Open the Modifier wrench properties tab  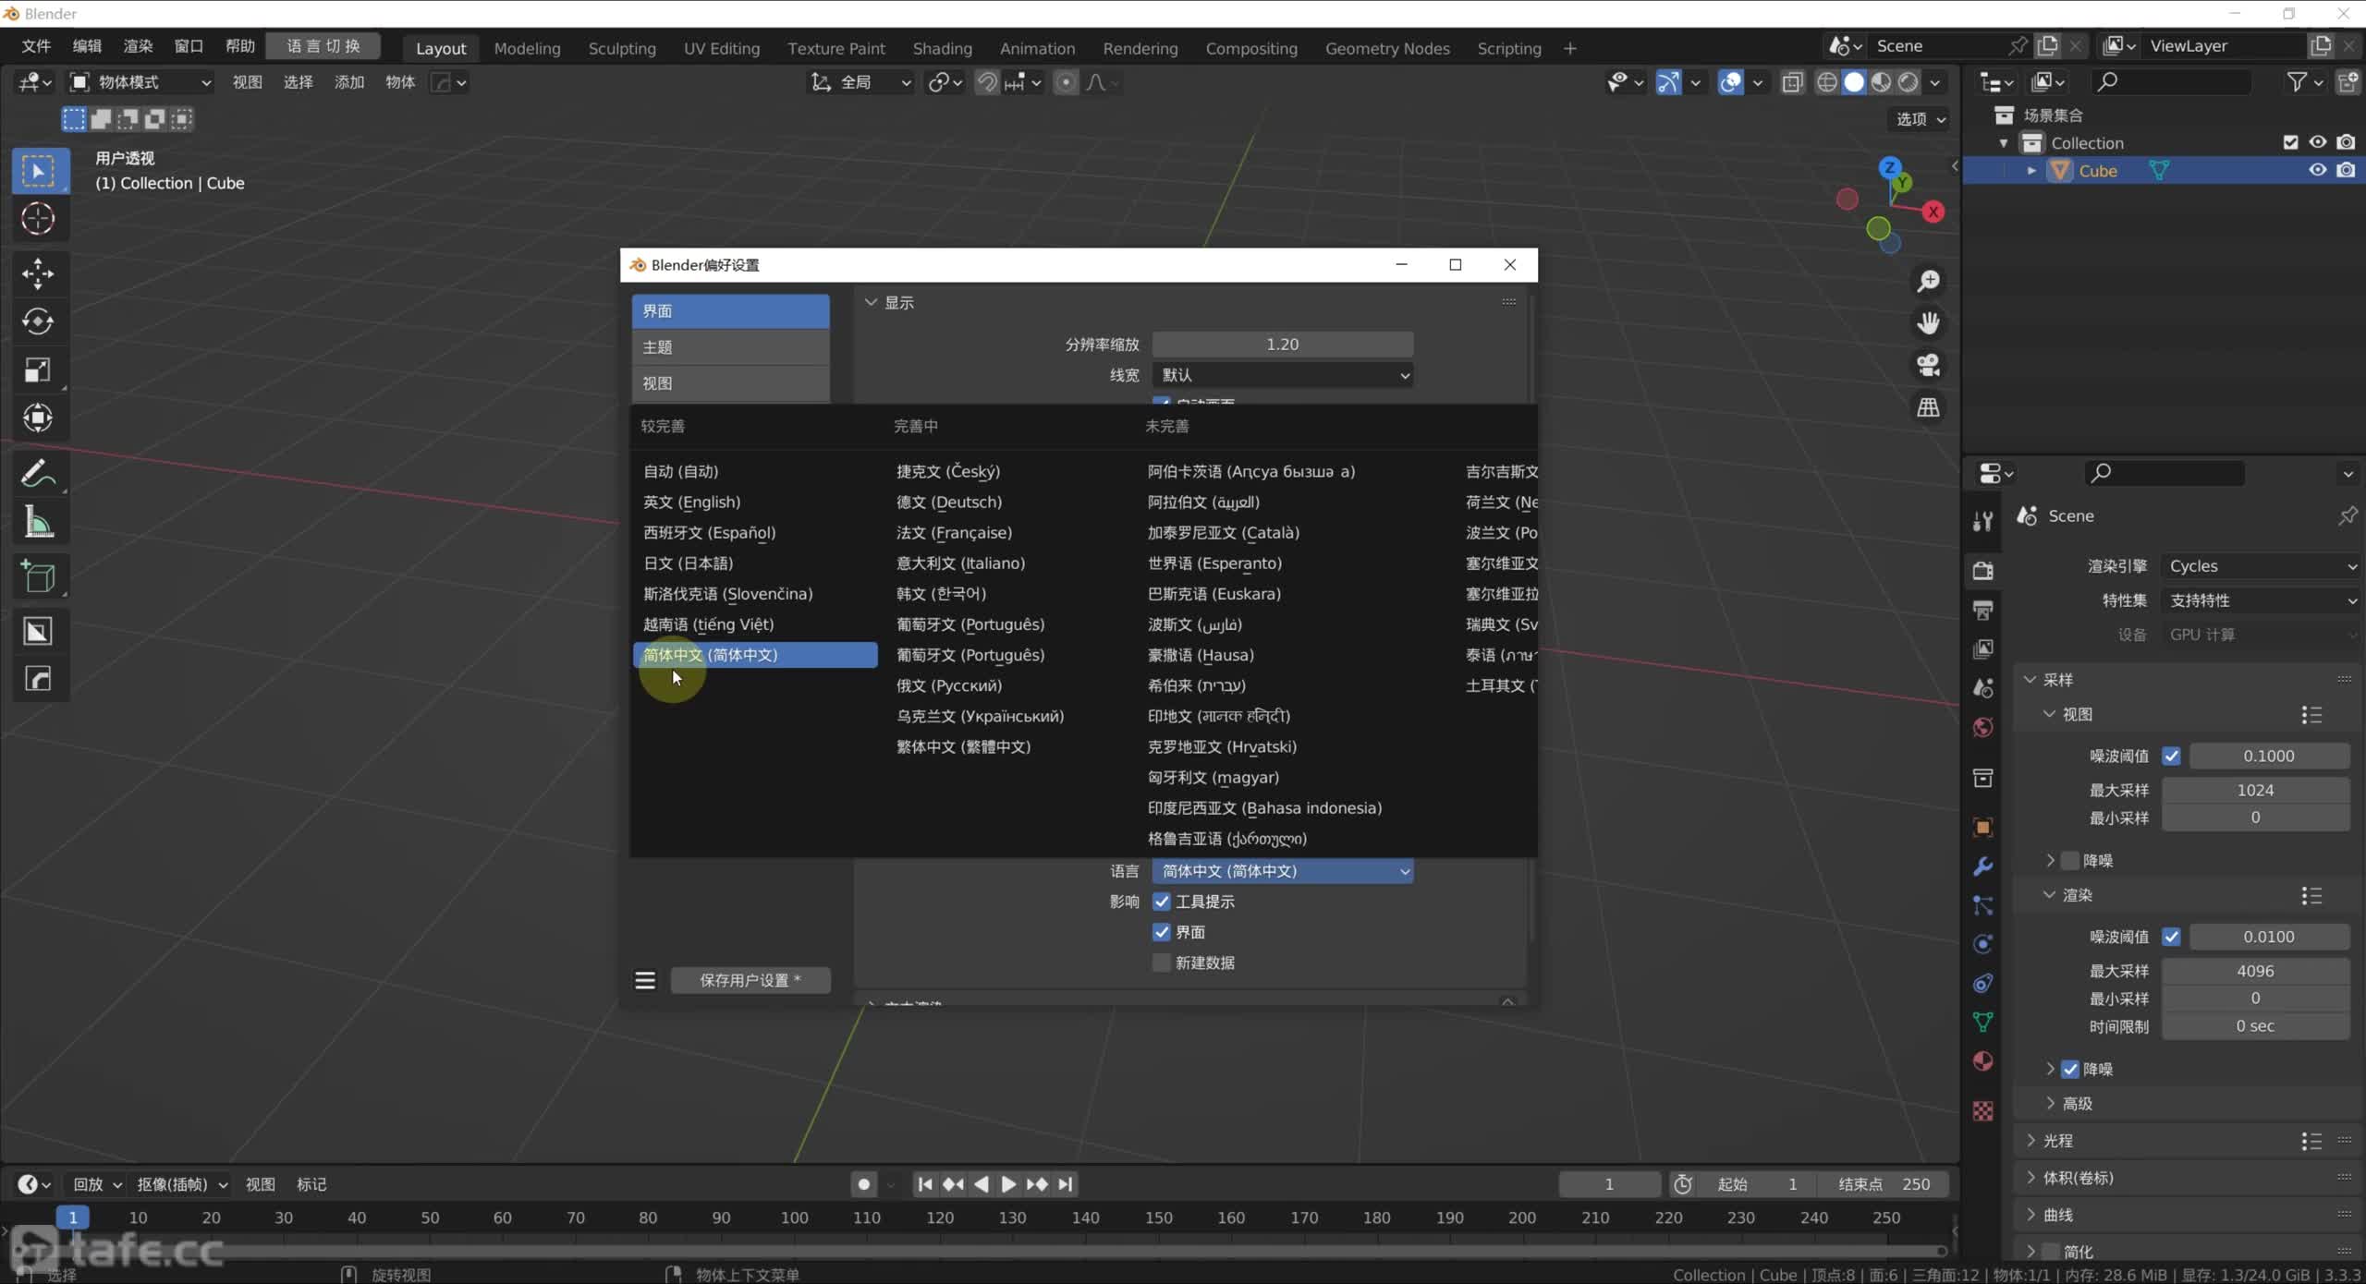click(x=1982, y=866)
